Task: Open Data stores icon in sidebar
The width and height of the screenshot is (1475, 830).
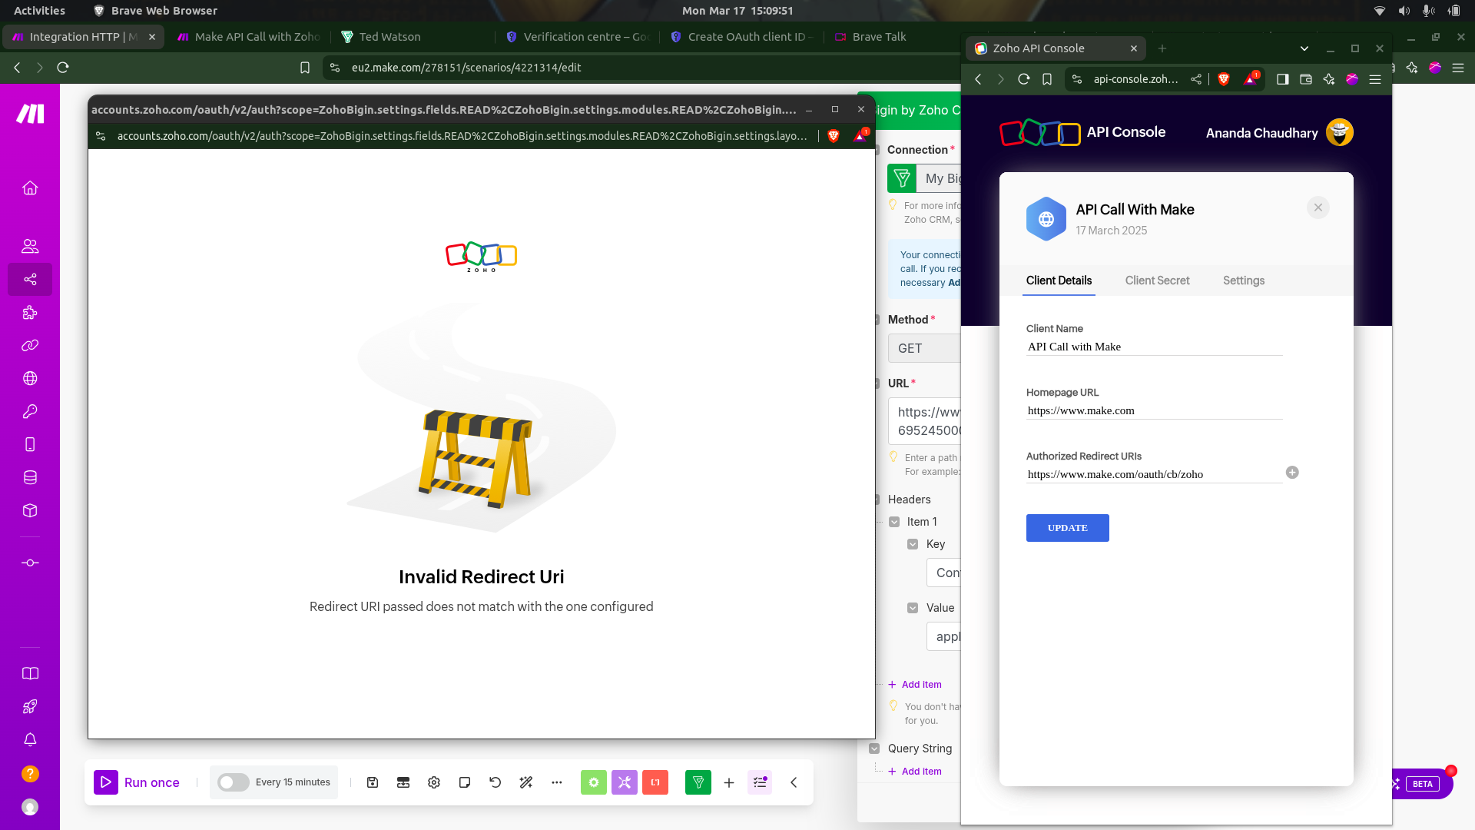Action: pyautogui.click(x=30, y=478)
